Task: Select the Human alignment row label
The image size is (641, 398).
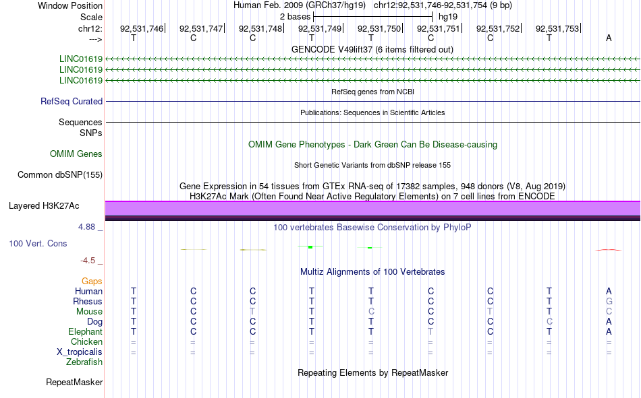Action: pyautogui.click(x=88, y=291)
